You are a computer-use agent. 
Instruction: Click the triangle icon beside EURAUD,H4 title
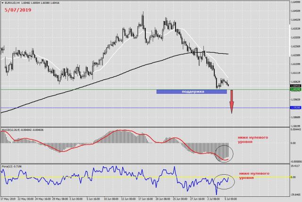pyautogui.click(x=2, y=3)
